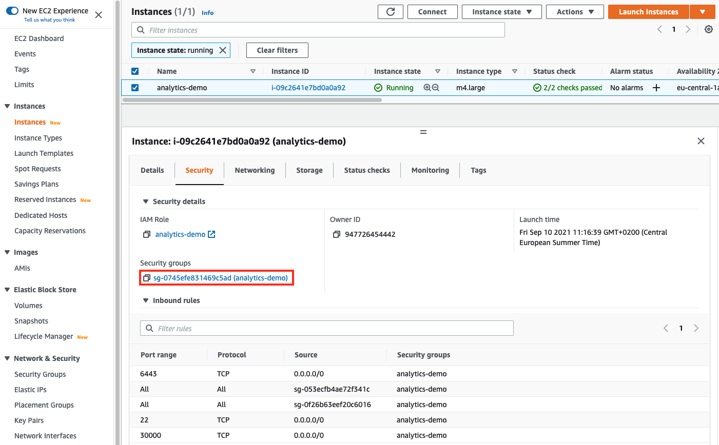Close the instance details panel
This screenshot has height=445, width=719.
pyautogui.click(x=701, y=141)
